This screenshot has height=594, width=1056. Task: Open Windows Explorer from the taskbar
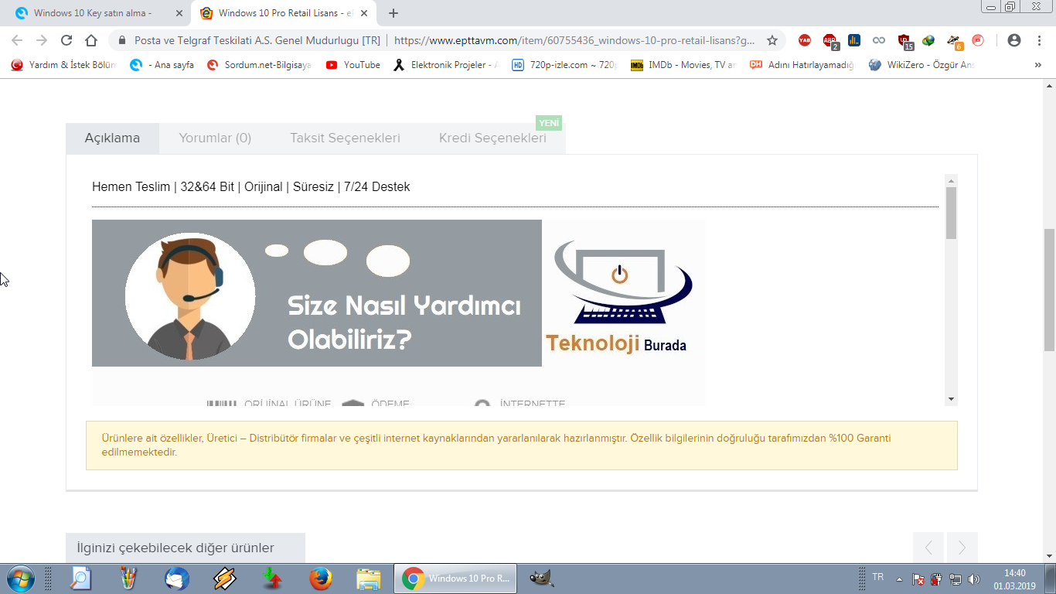tap(369, 579)
